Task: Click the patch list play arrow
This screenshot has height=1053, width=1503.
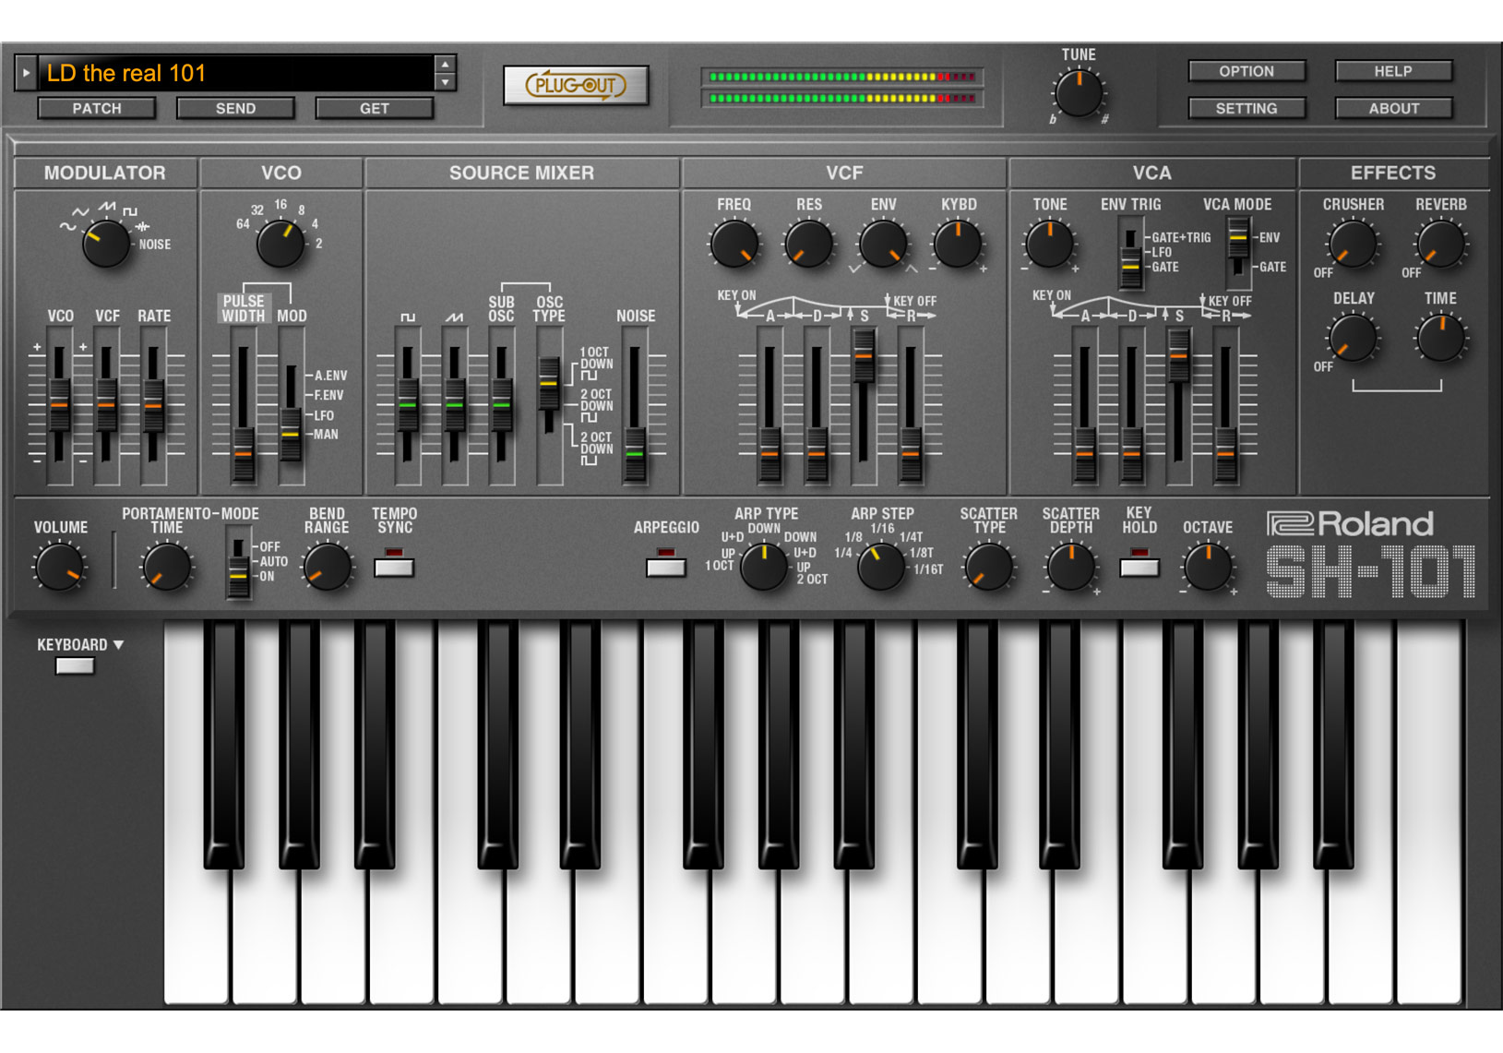Action: [26, 72]
